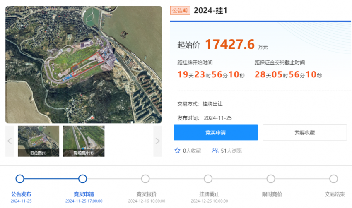
Task: Click the 挂牌截止 timeline circle
Action: pyautogui.click(x=208, y=179)
